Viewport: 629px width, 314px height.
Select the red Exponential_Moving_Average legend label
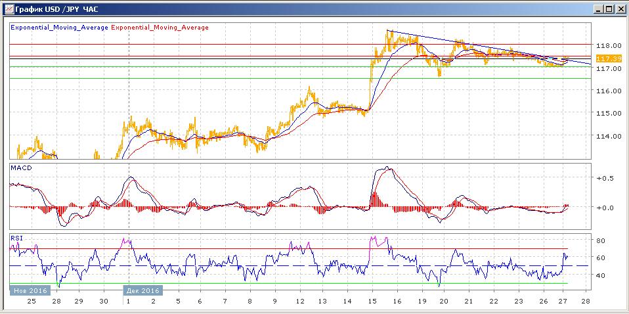pos(160,28)
